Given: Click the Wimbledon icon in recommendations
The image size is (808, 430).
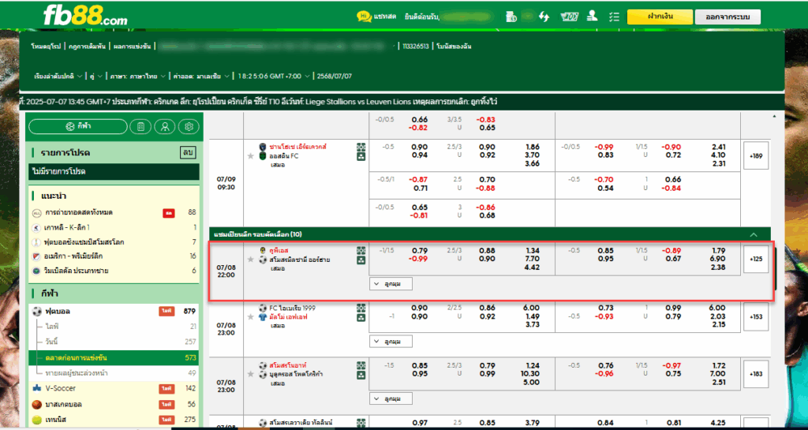Looking at the screenshot, I should [36, 271].
